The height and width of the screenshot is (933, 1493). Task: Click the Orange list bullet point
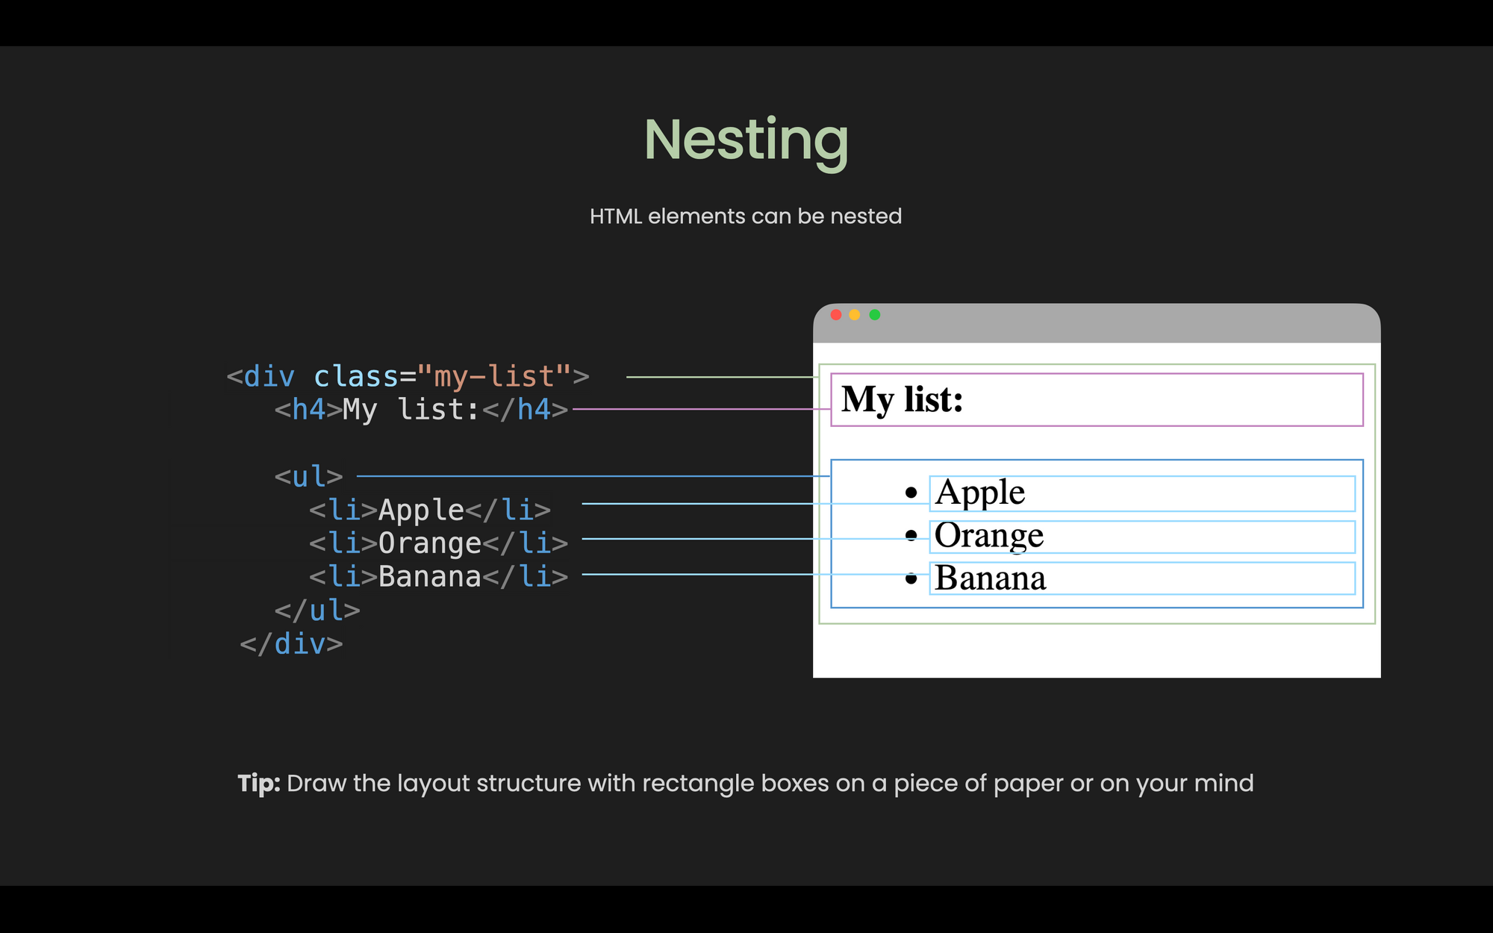pos(911,535)
